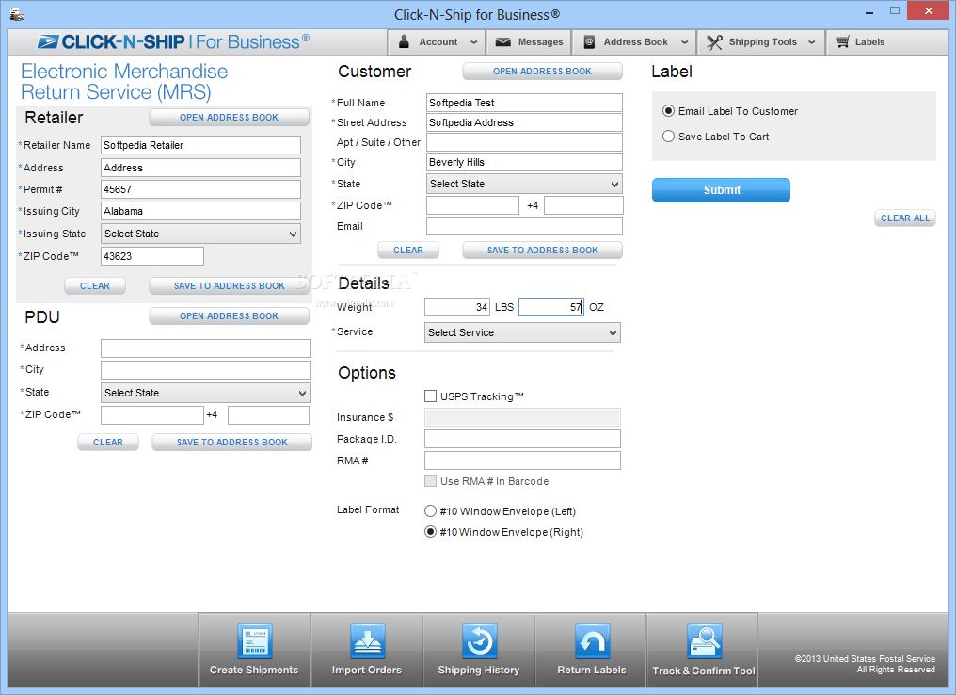Click the Track & Confirm magnifier icon

click(x=704, y=641)
